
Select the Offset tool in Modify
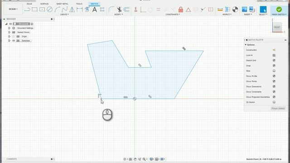(x=126, y=10)
